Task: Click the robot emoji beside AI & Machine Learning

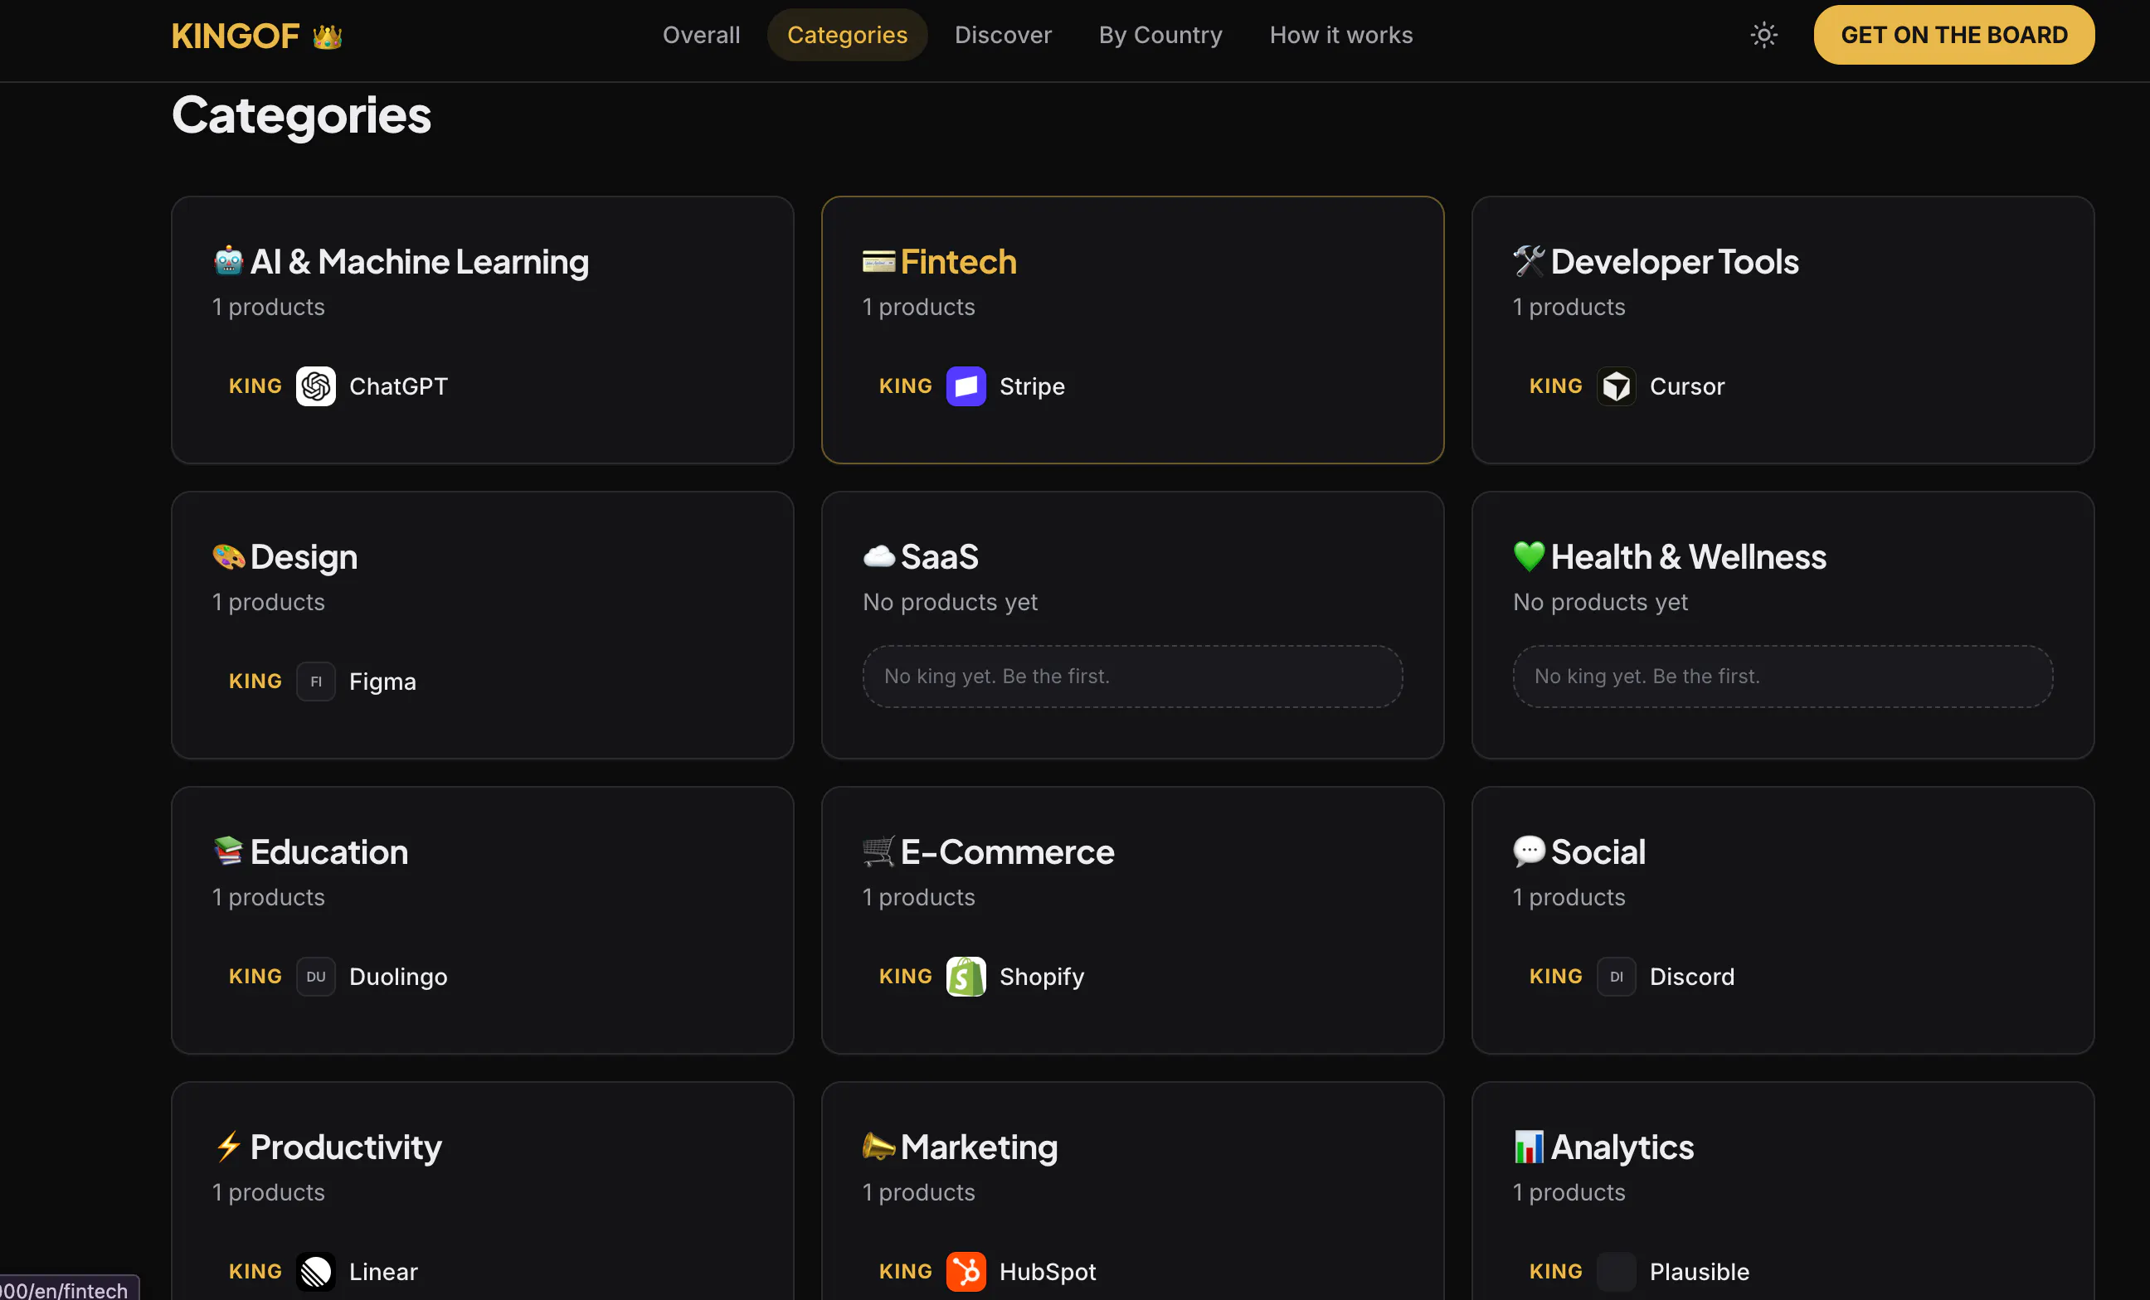Action: [229, 260]
